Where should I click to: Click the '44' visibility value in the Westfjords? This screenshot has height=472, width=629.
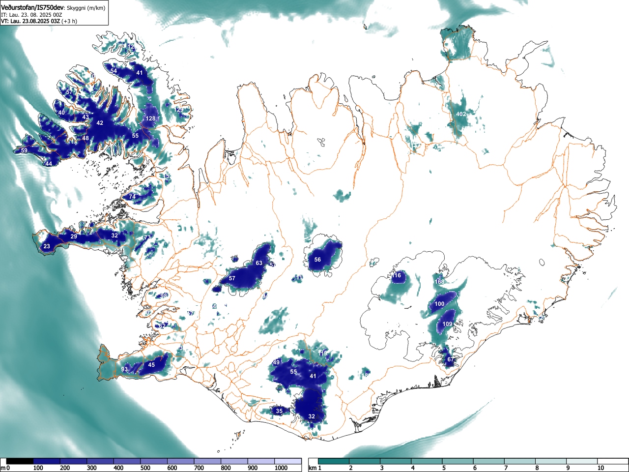[49, 164]
